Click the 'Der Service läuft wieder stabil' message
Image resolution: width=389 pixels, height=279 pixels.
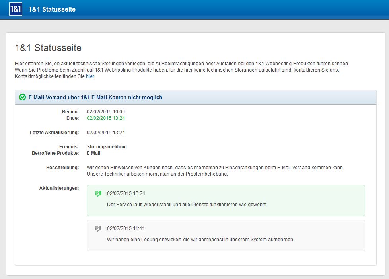(187, 205)
